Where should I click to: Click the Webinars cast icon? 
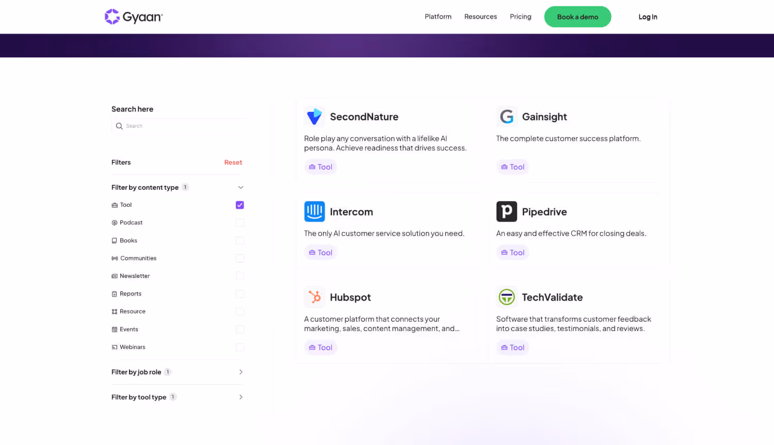click(x=115, y=347)
